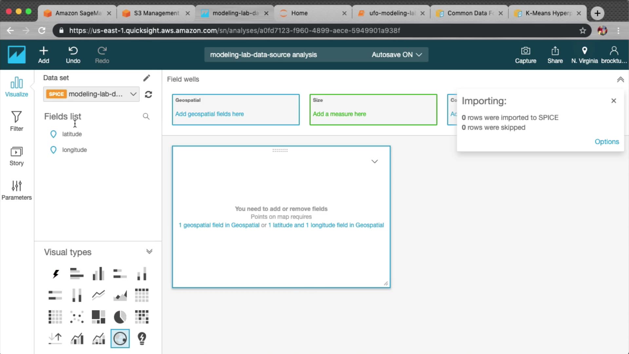Viewport: 629px width, 354px height.
Task: Select the line chart visual type
Action: click(x=98, y=295)
